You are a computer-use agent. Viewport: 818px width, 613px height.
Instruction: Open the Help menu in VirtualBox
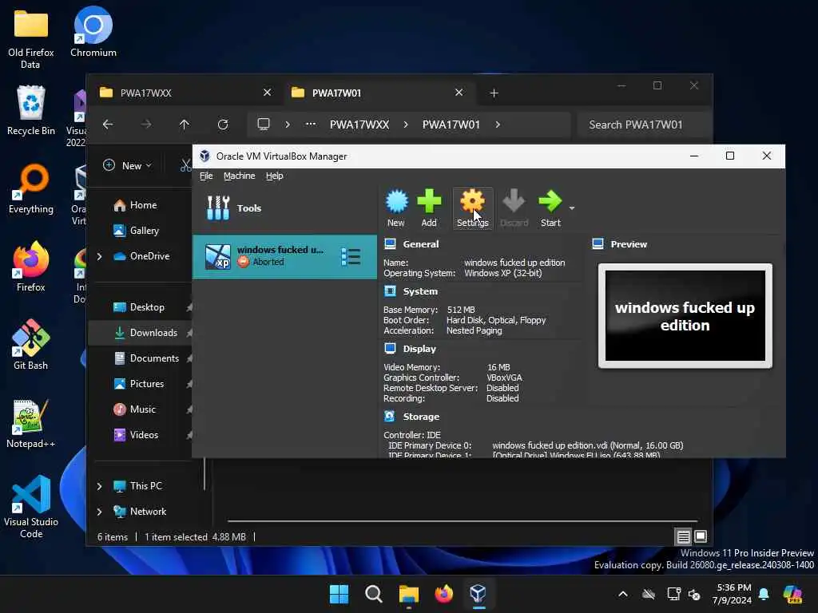[x=275, y=176]
